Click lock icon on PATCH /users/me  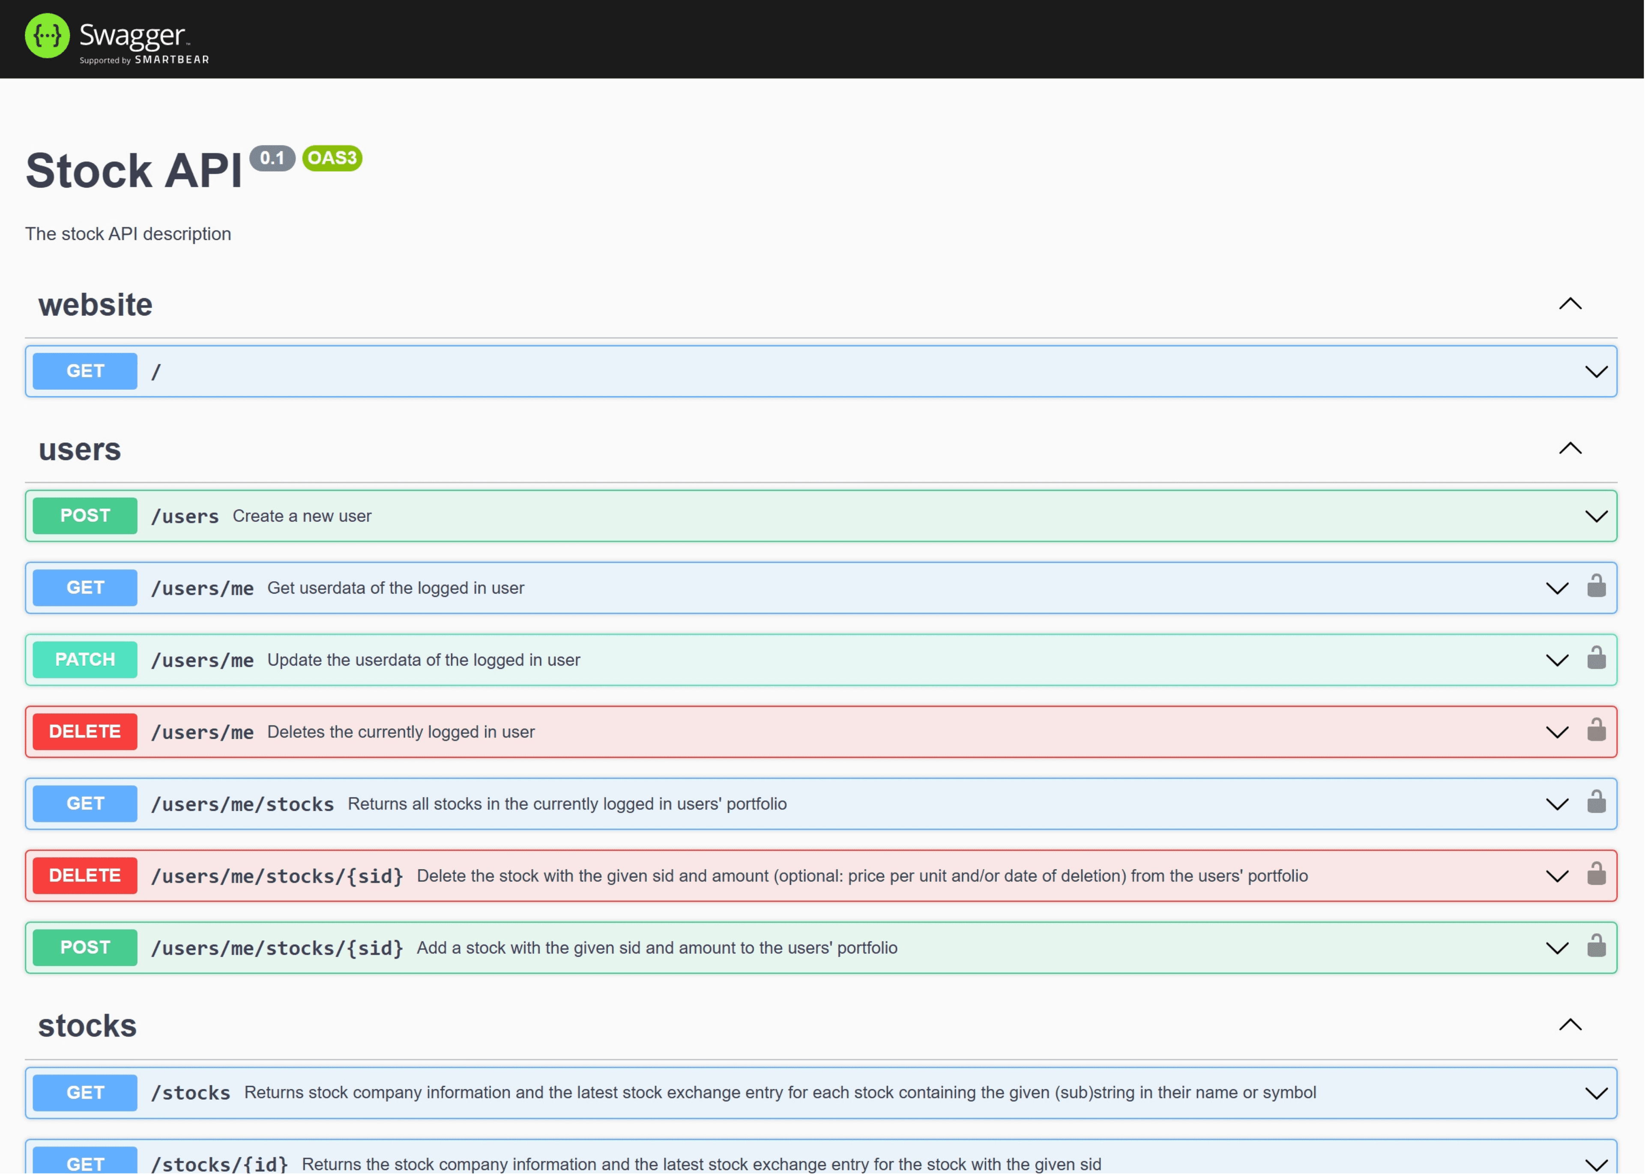click(x=1596, y=659)
